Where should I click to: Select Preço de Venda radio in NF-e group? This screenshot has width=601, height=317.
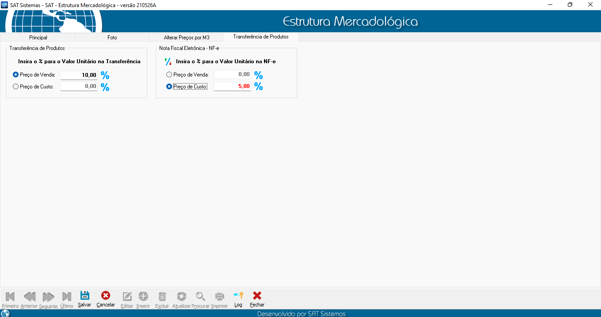coord(169,75)
